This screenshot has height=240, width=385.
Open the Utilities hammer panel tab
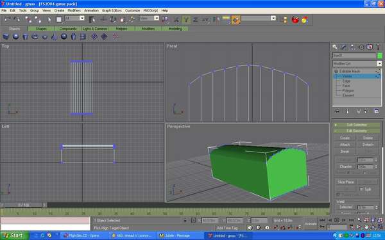coord(378,47)
